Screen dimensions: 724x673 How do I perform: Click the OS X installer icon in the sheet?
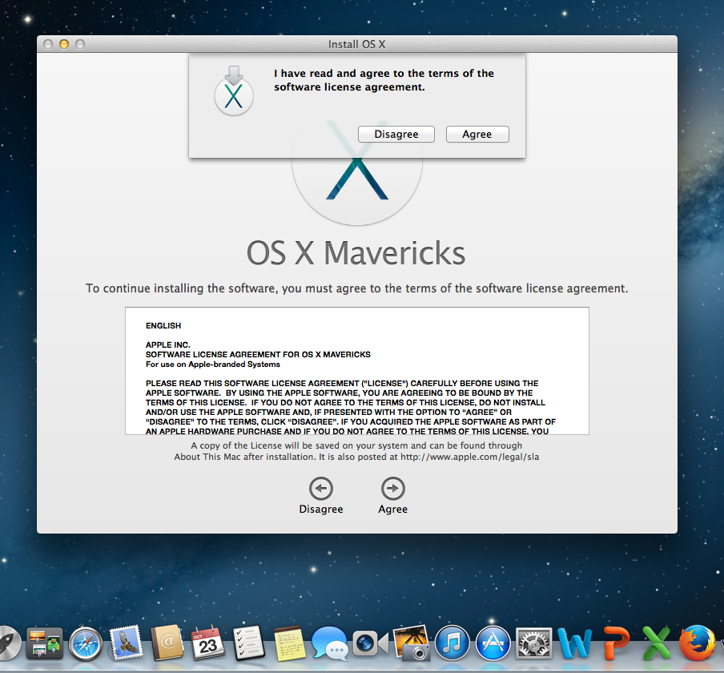point(234,91)
